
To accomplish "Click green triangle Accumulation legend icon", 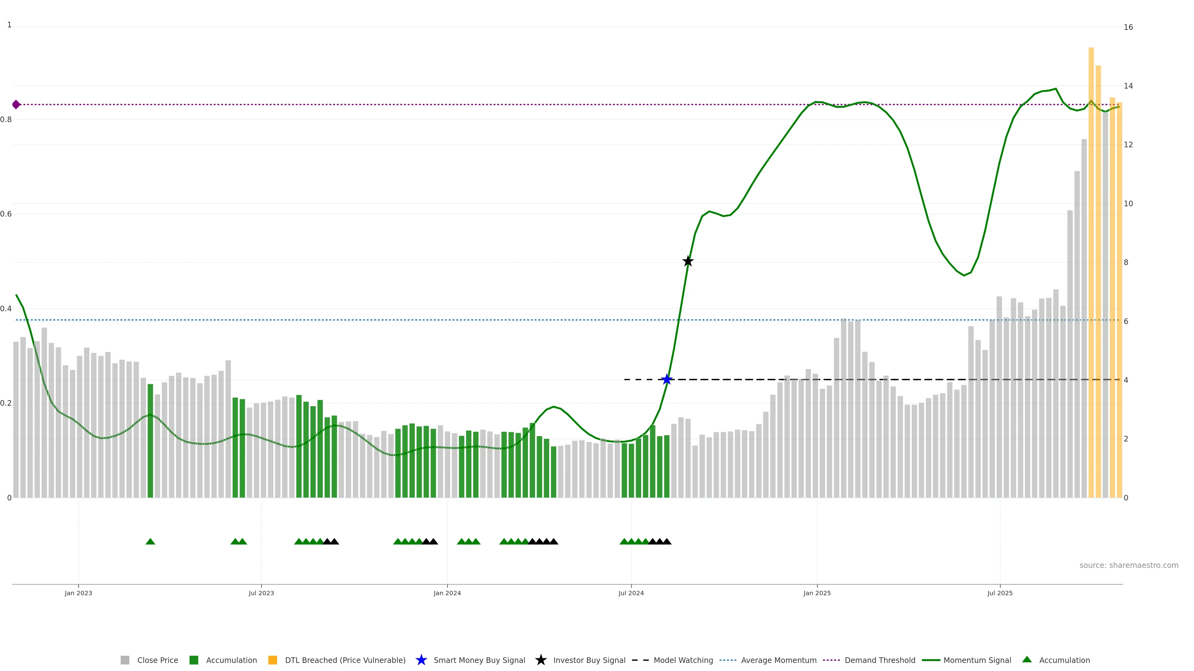I will [x=1027, y=660].
